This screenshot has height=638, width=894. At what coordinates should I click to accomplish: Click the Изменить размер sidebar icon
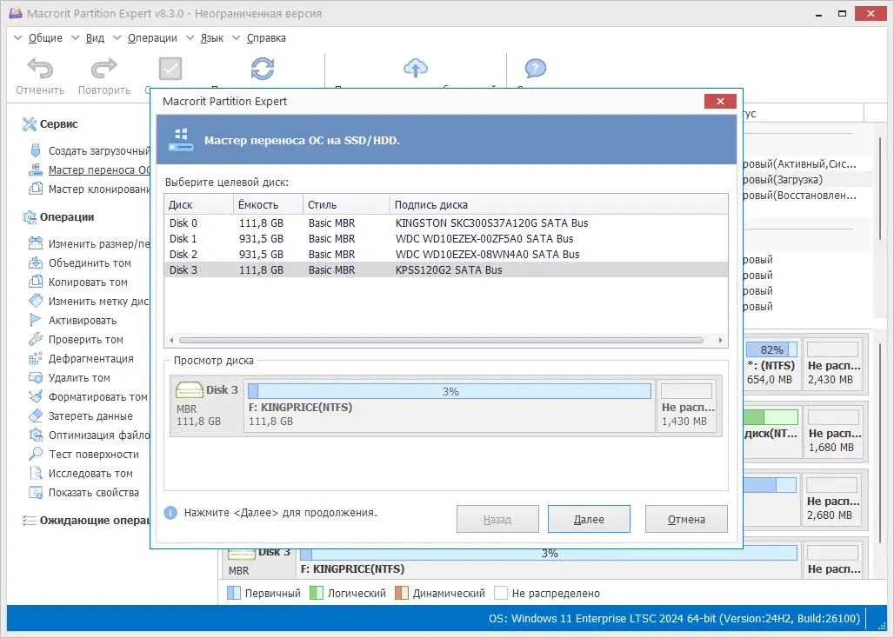pyautogui.click(x=36, y=243)
